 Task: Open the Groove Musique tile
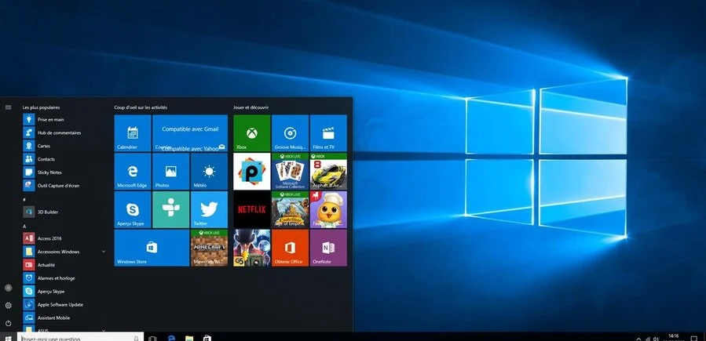point(290,133)
